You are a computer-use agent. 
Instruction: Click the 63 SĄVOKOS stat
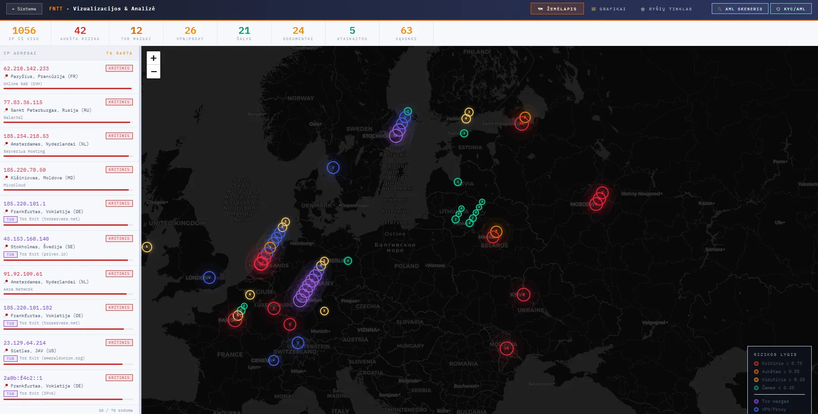[x=407, y=33]
